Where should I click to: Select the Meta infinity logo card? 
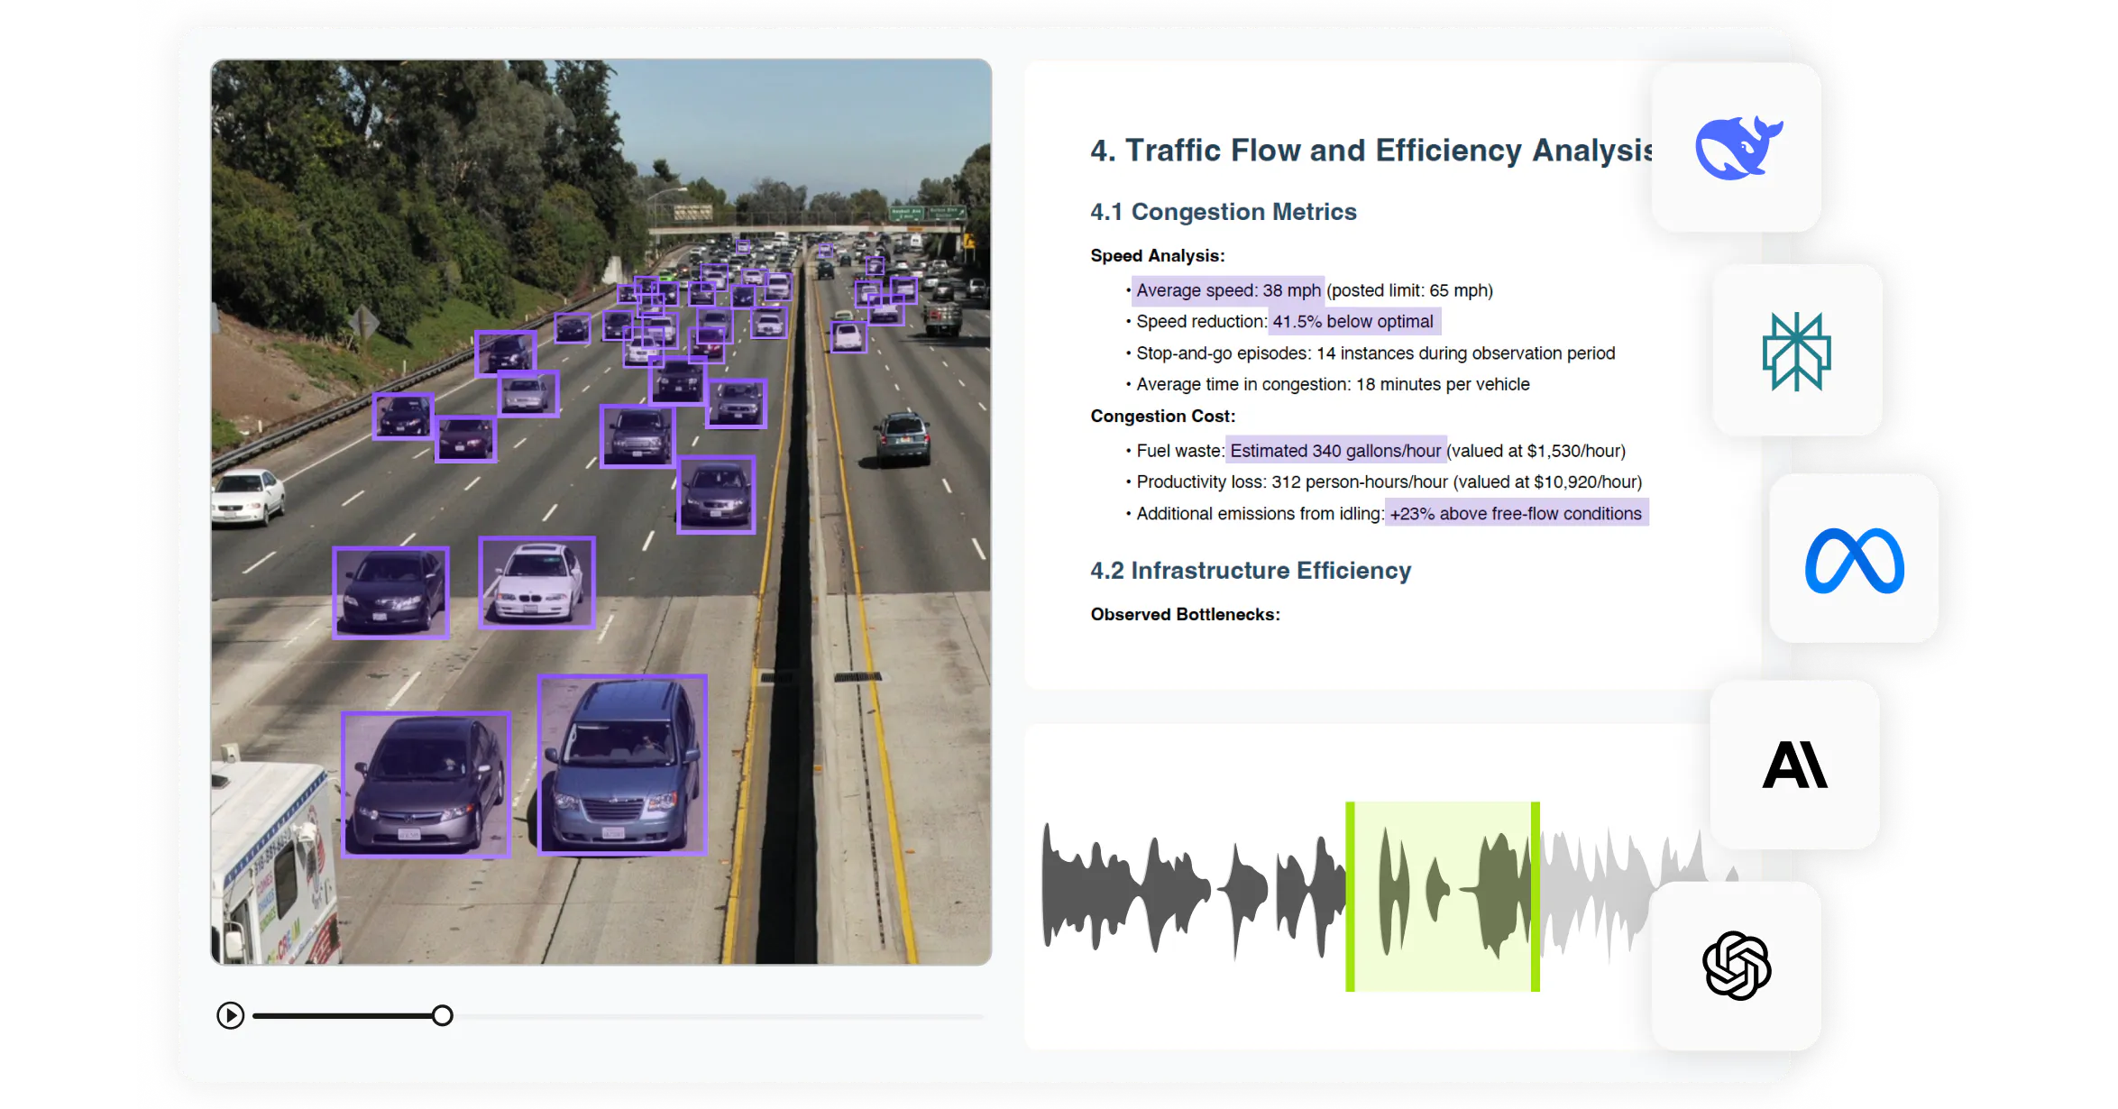1854,559
